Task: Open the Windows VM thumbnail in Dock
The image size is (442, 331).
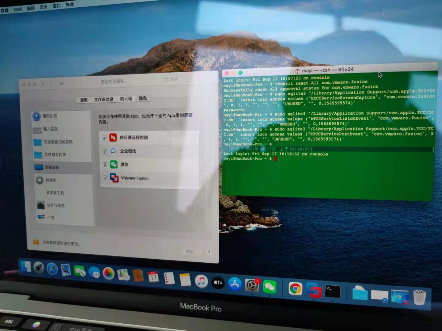Action: 400,296
